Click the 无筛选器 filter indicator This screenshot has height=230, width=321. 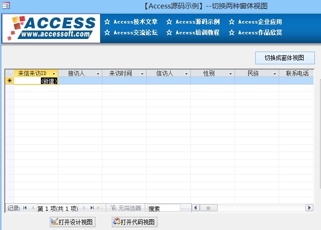[x=125, y=208]
